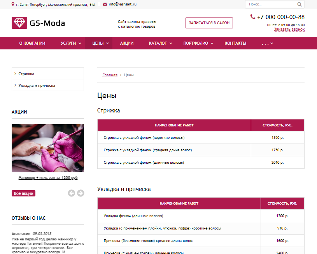
Task: Open the О компании menu item
Action: point(32,43)
